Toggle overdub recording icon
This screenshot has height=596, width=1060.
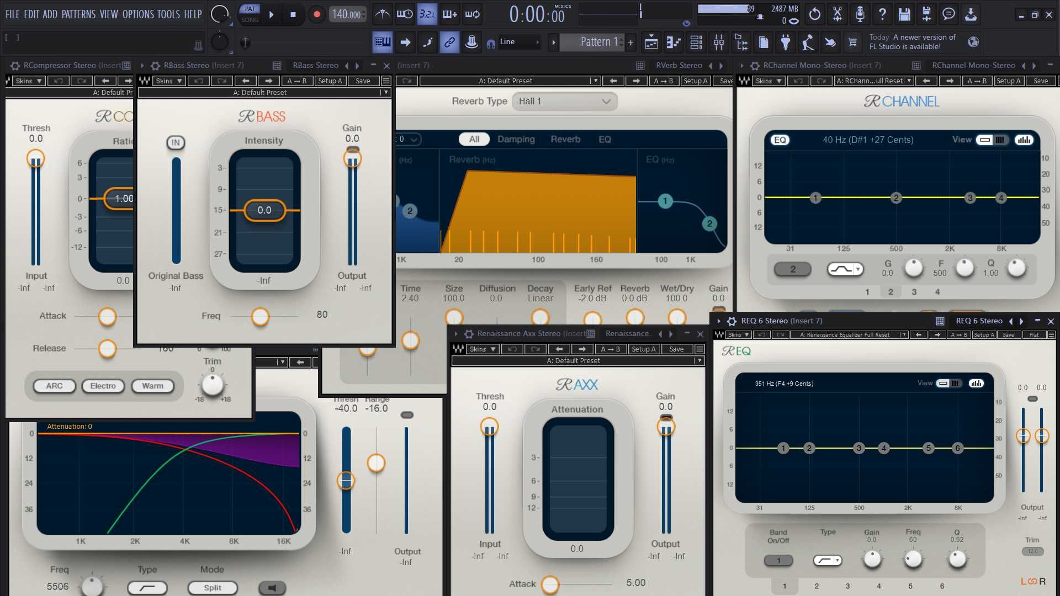pyautogui.click(x=449, y=14)
